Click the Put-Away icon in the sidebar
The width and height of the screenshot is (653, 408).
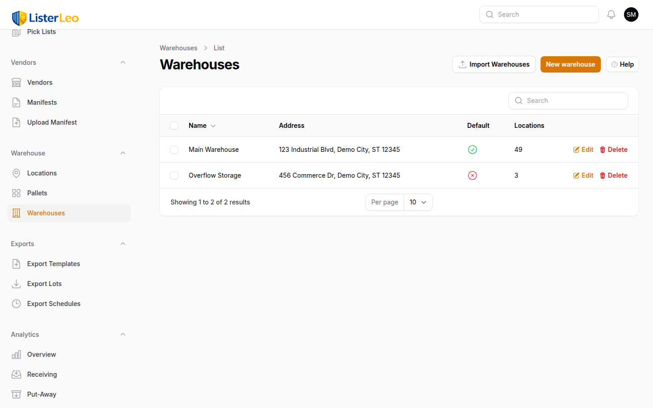click(16, 394)
